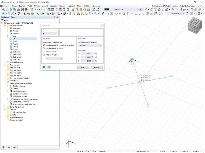Open the Nápověda menu
Screen dimensions: 205x153
pyautogui.click(x=96, y=6)
